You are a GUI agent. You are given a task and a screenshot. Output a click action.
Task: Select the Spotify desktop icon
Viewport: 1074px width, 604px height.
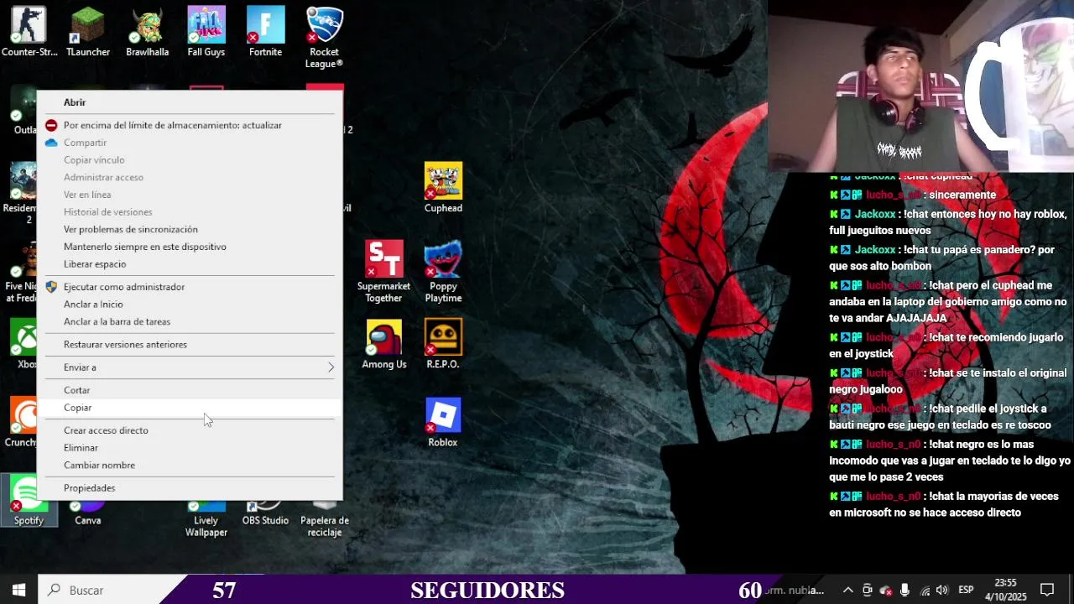(x=29, y=501)
